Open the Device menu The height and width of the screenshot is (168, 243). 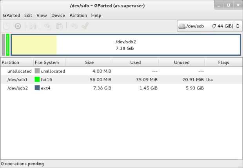coord(58,16)
